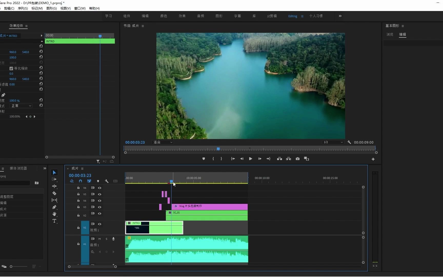Open the 序列(S) menu
443x277 pixels.
23,8
